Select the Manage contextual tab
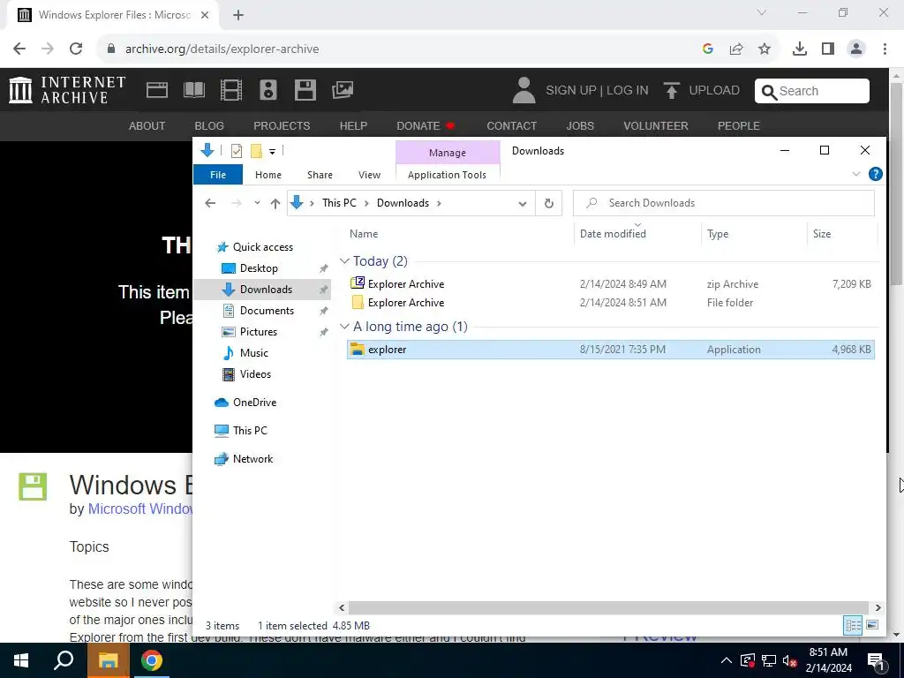The height and width of the screenshot is (678, 904). click(x=448, y=153)
